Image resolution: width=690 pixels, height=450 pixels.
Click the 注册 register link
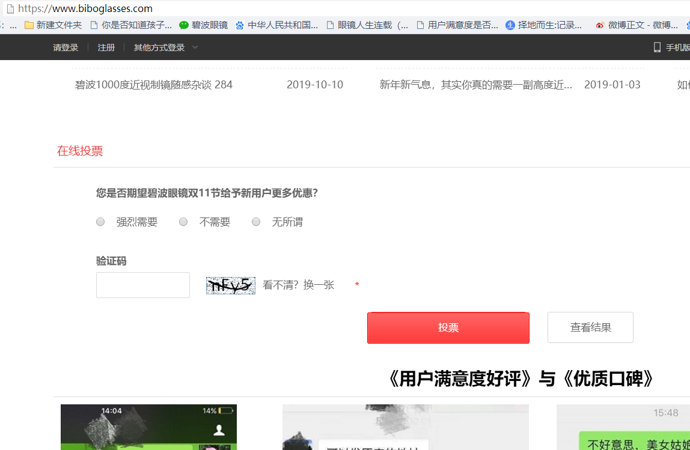pos(106,47)
